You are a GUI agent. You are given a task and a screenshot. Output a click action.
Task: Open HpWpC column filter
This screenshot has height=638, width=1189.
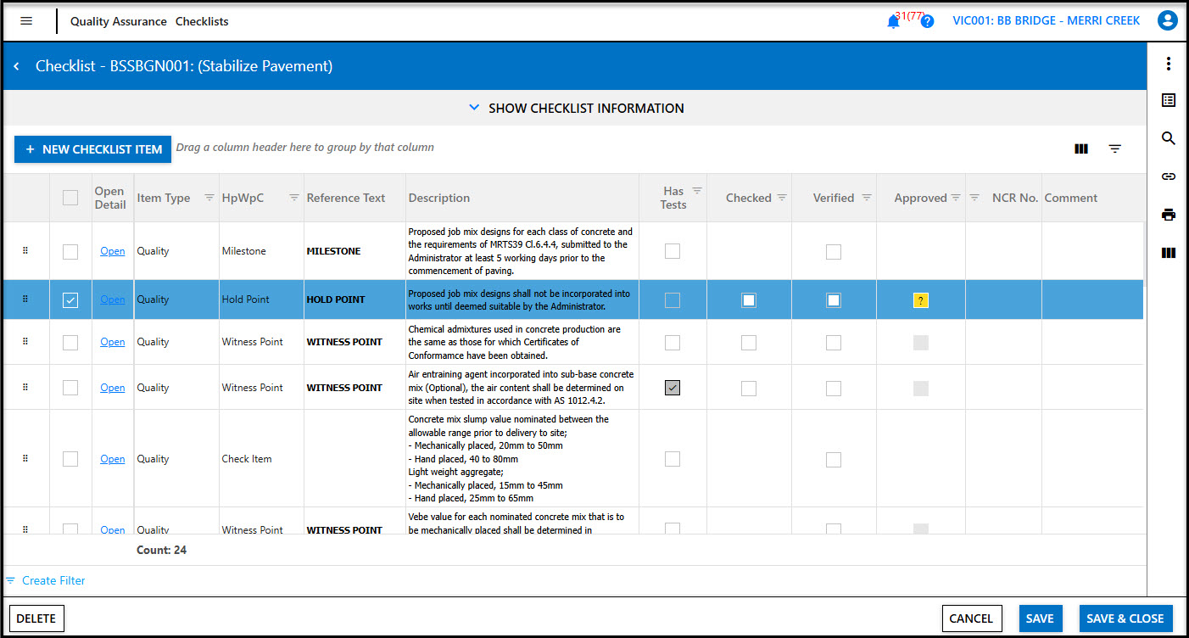(x=294, y=198)
